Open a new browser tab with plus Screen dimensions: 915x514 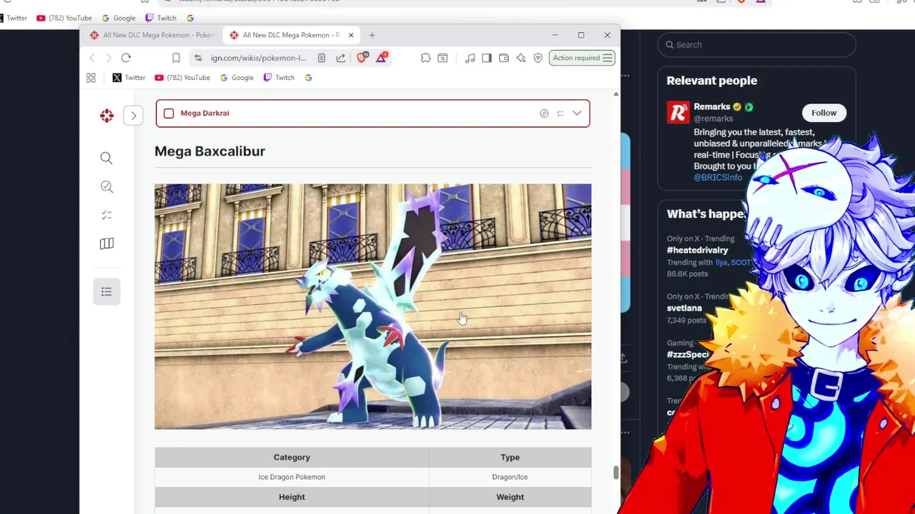[x=372, y=35]
